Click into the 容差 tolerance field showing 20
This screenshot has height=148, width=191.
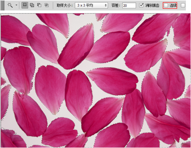(129, 5)
